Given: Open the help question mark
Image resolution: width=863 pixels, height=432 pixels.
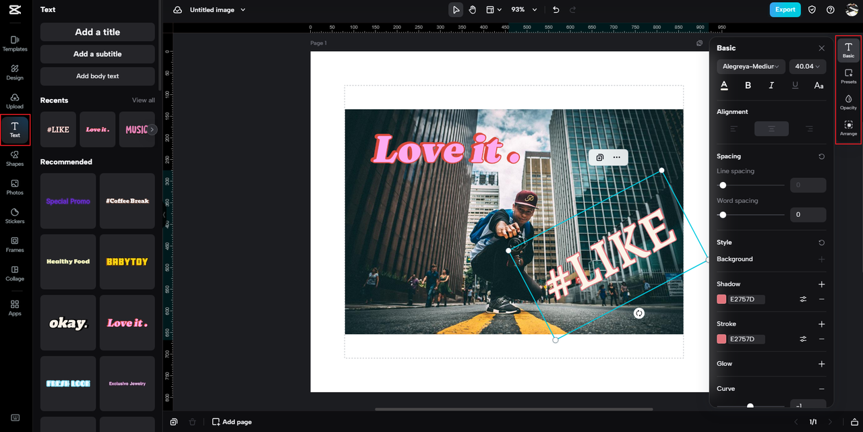Looking at the screenshot, I should [x=831, y=9].
